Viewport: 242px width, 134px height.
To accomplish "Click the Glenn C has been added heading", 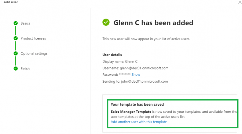I will pyautogui.click(x=153, y=23).
